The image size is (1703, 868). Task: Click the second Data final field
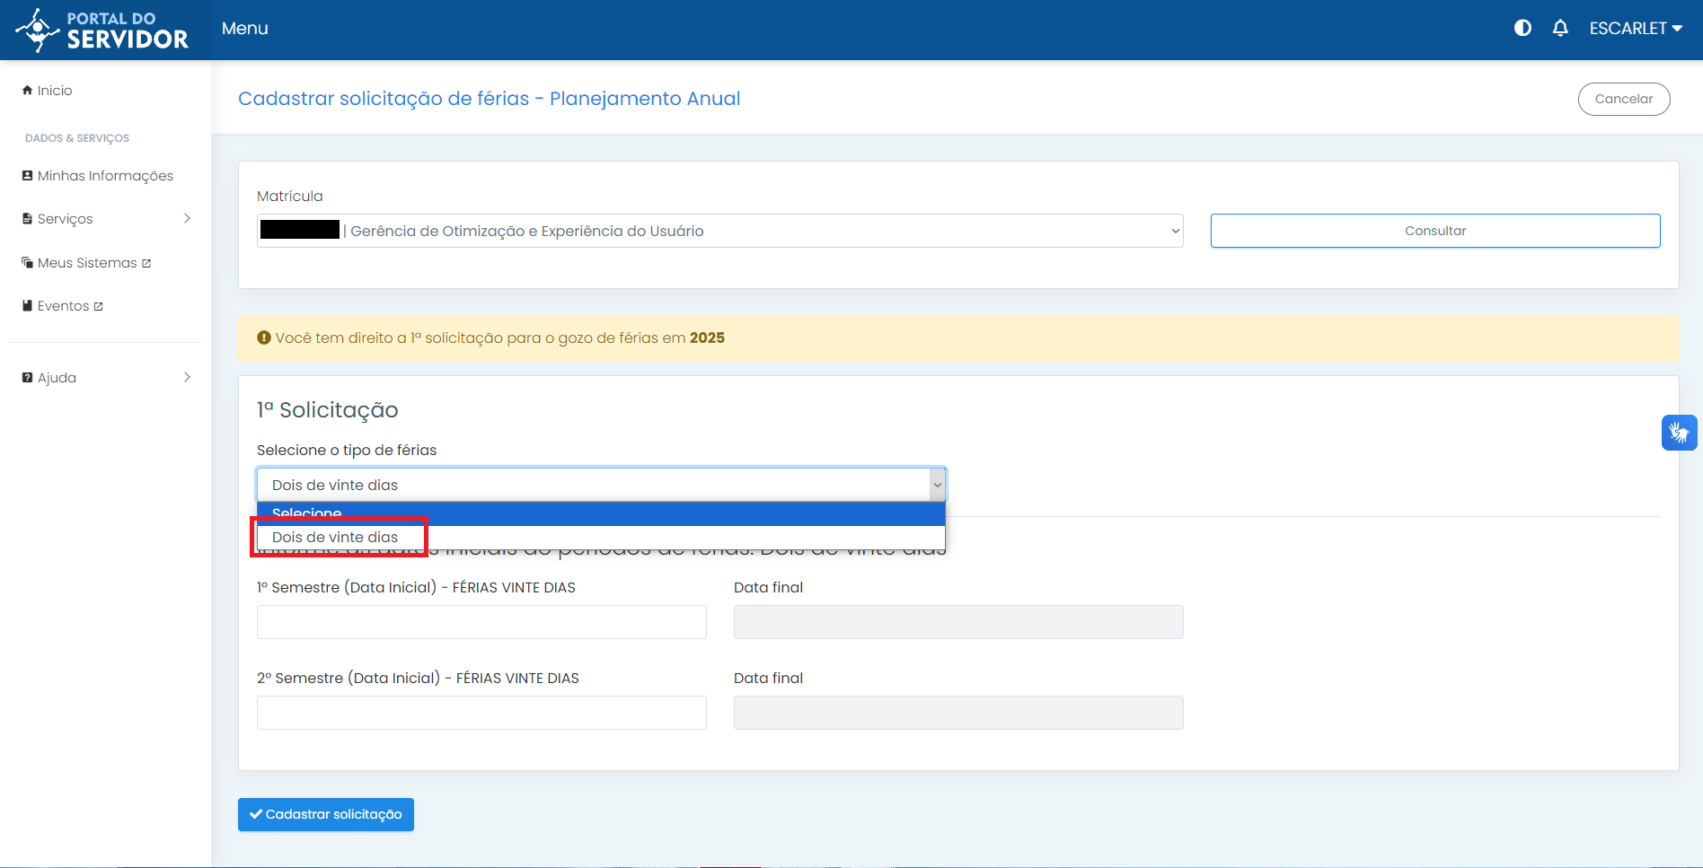[958, 713]
